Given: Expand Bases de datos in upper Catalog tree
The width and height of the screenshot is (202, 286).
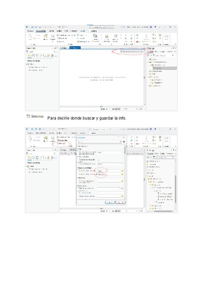Looking at the screenshot, I should coord(148,71).
